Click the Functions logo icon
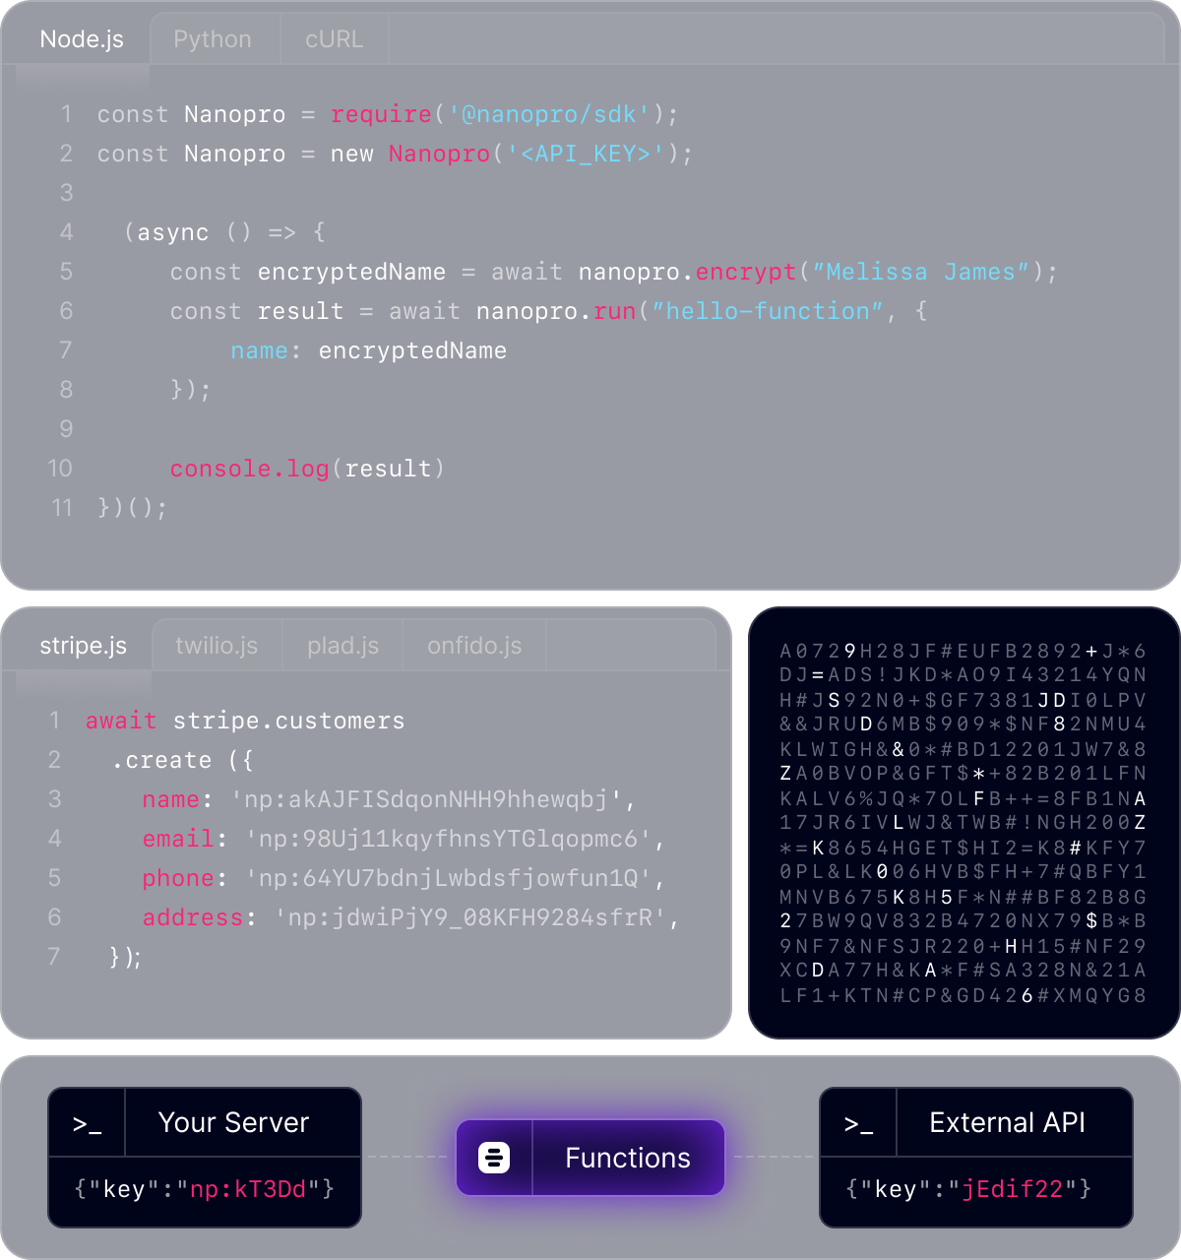 pyautogui.click(x=494, y=1158)
